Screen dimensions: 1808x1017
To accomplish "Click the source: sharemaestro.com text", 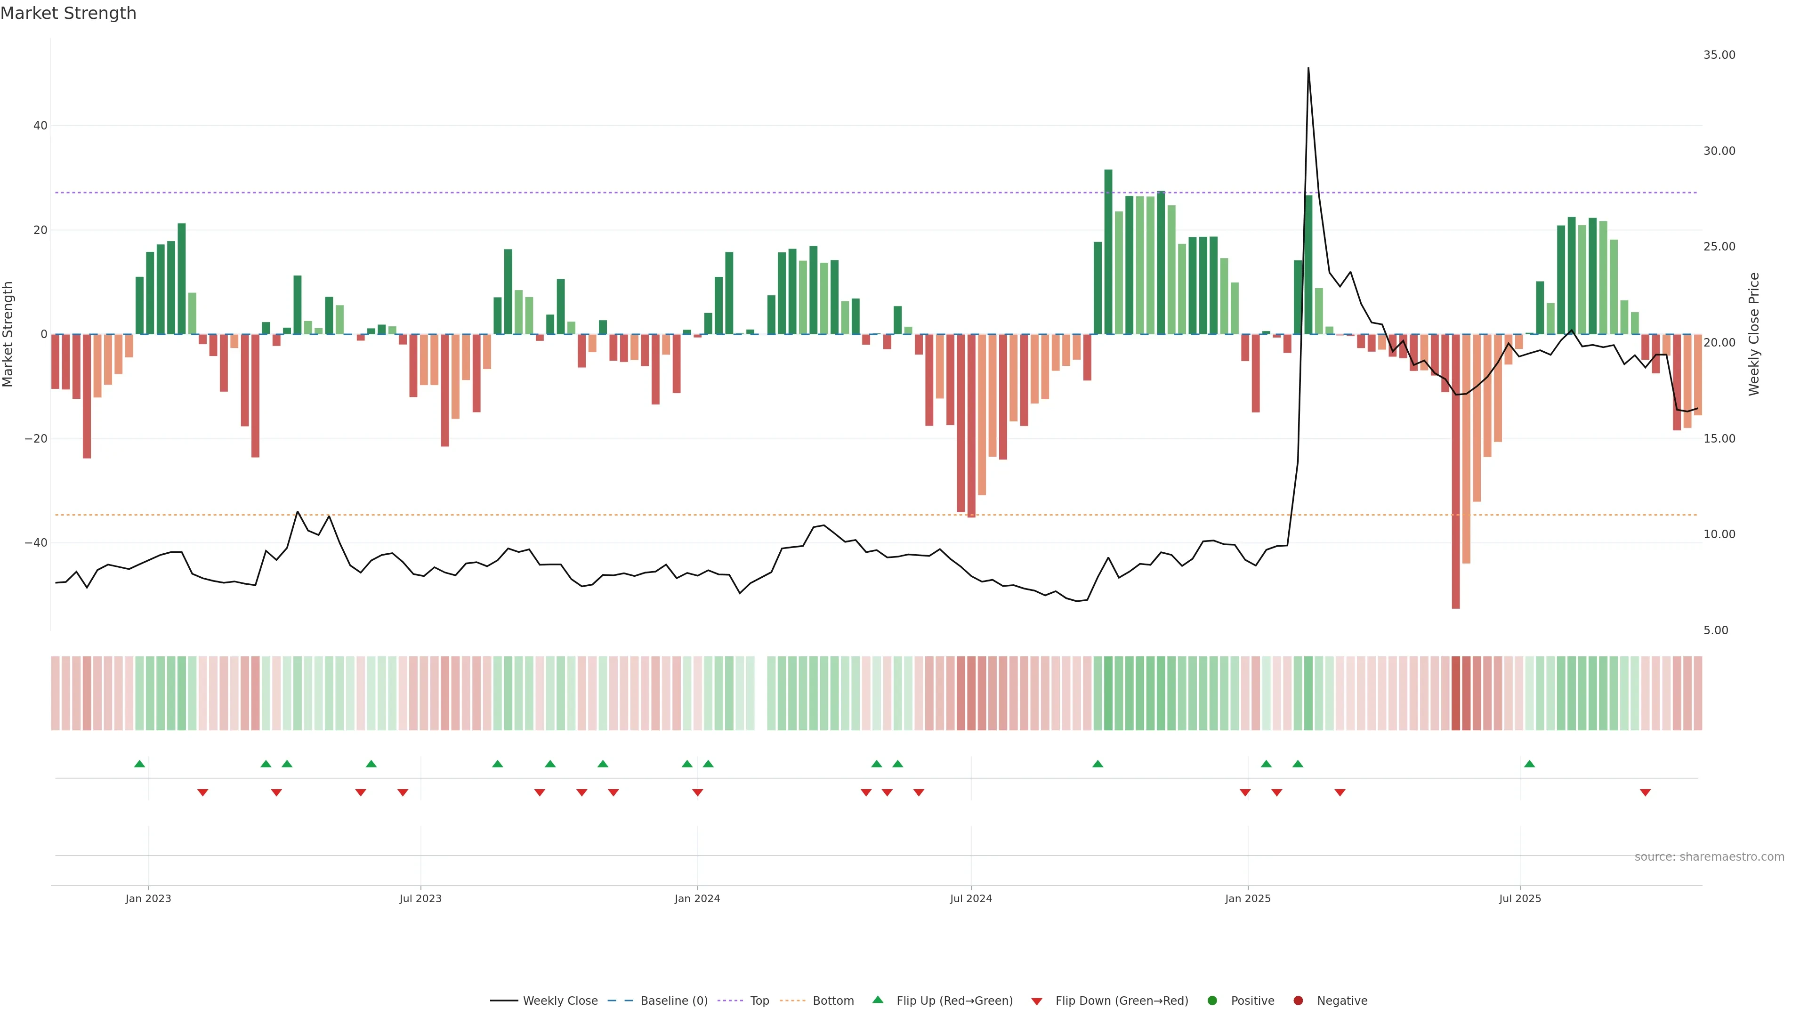I will 1709,857.
